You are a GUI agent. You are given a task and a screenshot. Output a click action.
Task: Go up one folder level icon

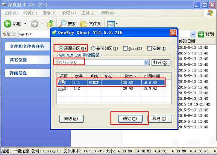[51, 24]
